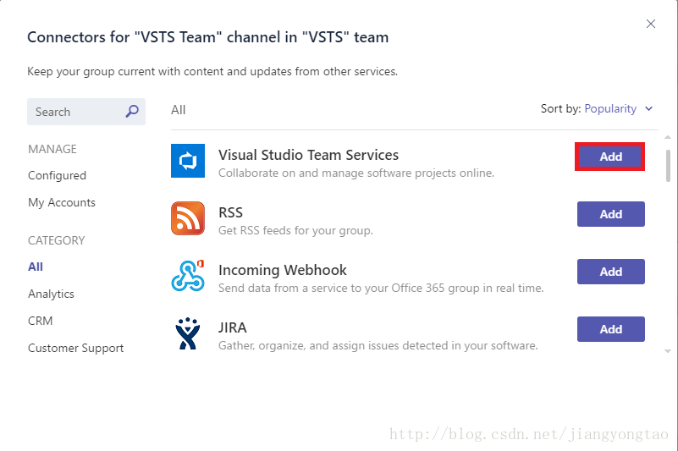Click the "All" heading above connector list
Image resolution: width=678 pixels, height=451 pixels.
pyautogui.click(x=178, y=110)
